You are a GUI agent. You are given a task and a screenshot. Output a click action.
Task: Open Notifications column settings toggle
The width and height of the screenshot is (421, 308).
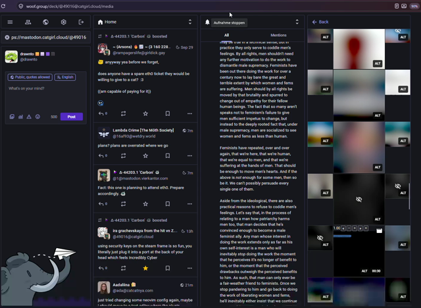297,22
